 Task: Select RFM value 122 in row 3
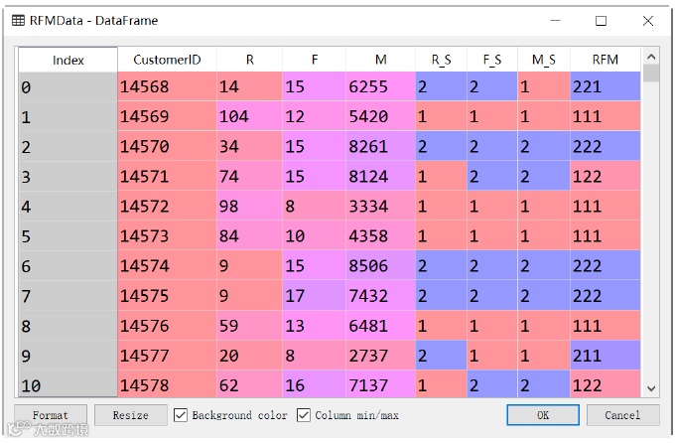tap(606, 176)
